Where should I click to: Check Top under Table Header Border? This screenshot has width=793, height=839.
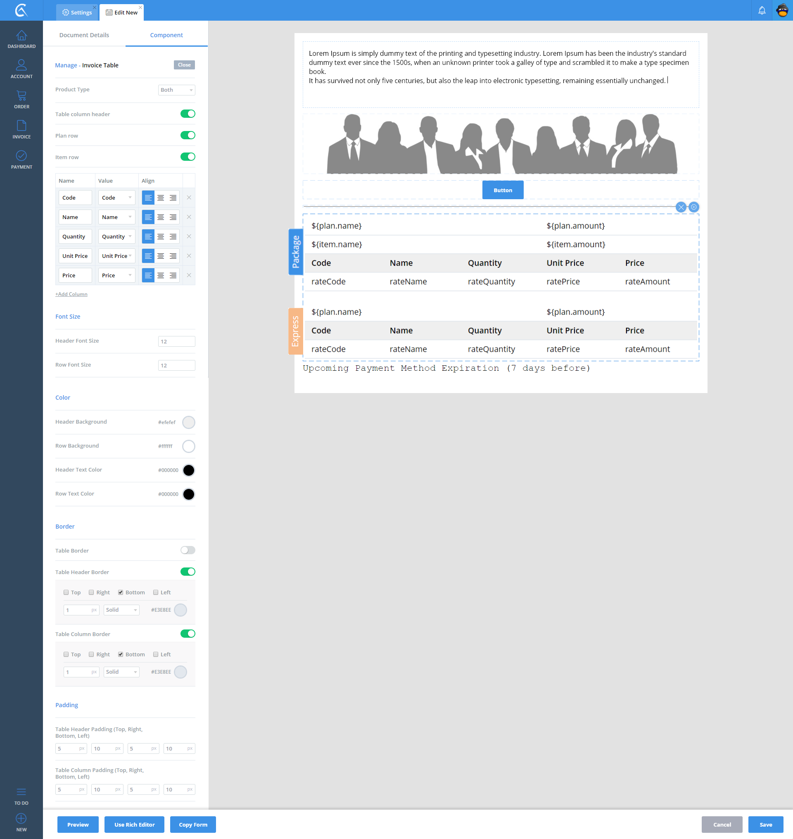point(66,592)
